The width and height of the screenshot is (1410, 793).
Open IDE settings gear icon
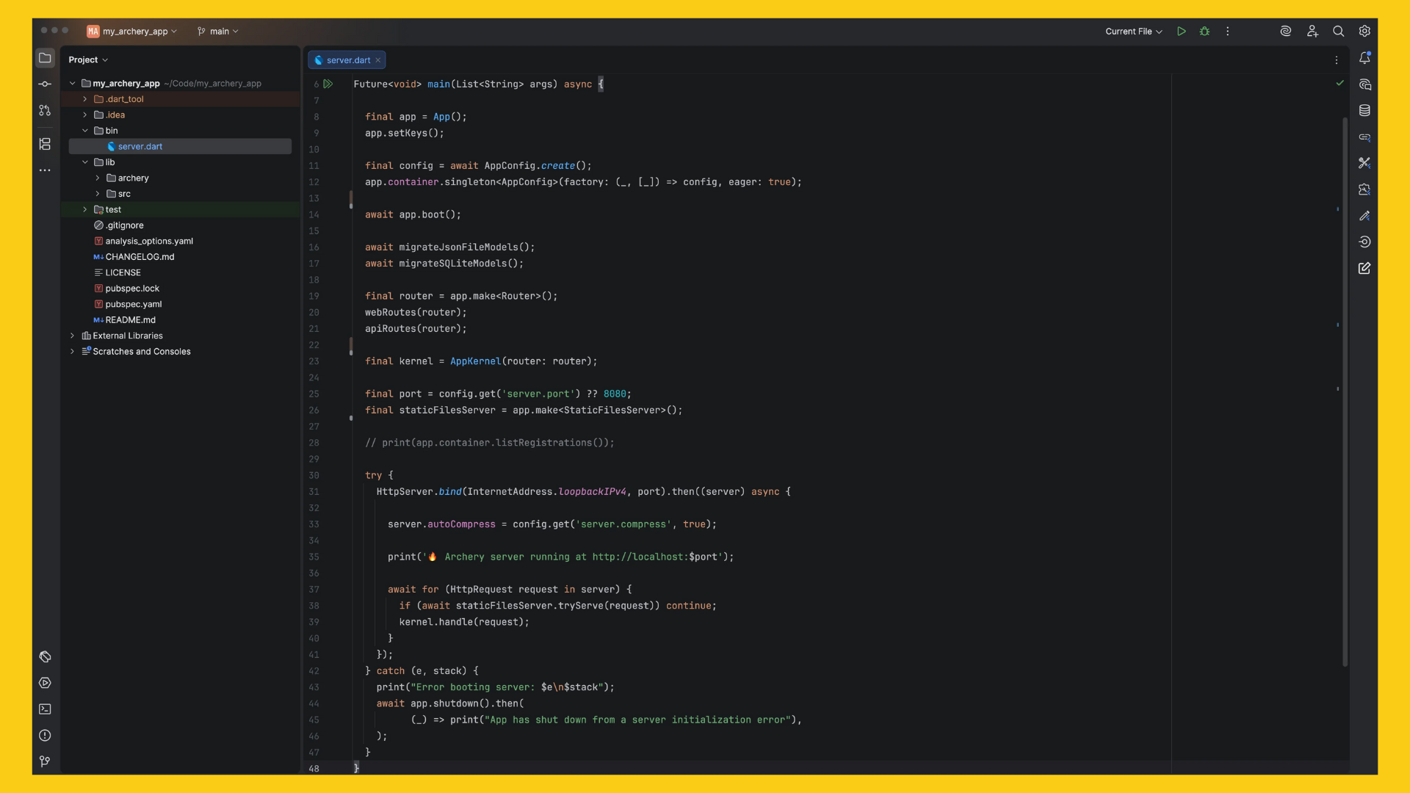click(x=1364, y=32)
